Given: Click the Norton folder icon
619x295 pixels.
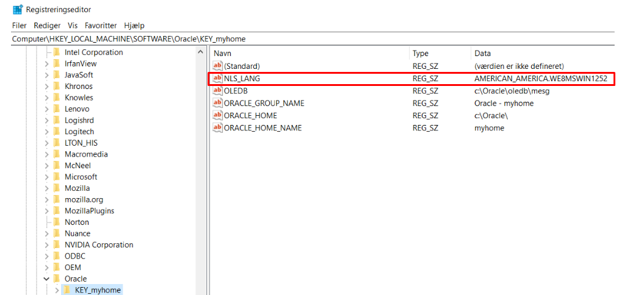Looking at the screenshot, I should 56,222.
